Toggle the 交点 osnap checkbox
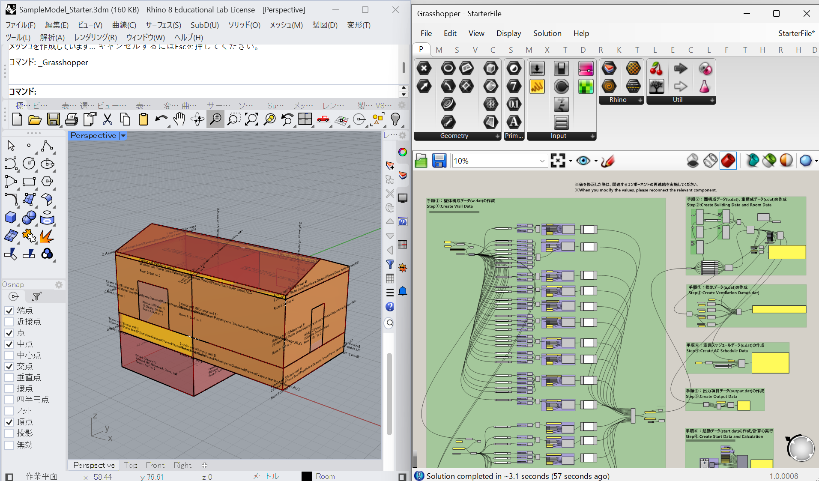 coord(9,366)
